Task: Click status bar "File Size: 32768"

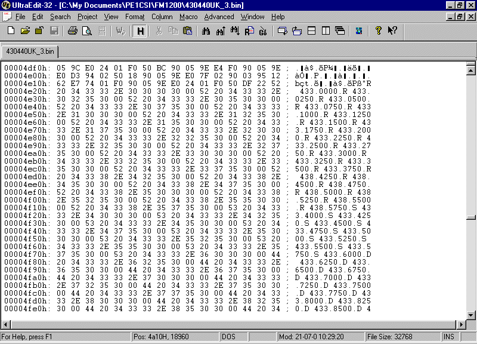Action: click(x=390, y=337)
